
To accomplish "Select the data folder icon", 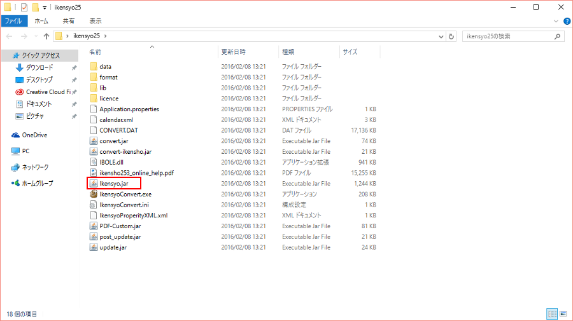I will (94, 66).
